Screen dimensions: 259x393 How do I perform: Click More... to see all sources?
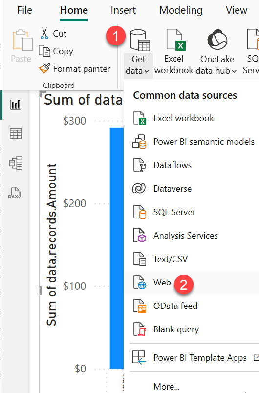[167, 387]
